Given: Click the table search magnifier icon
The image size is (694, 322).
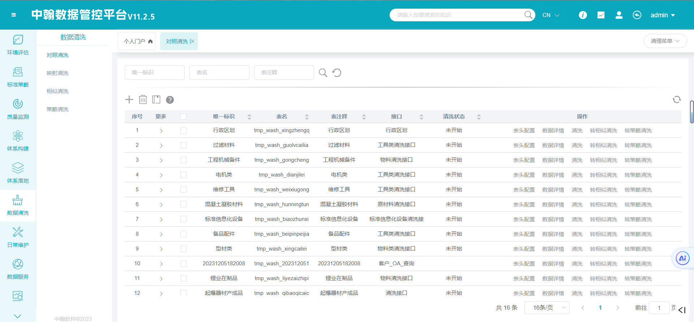Looking at the screenshot, I should point(323,73).
